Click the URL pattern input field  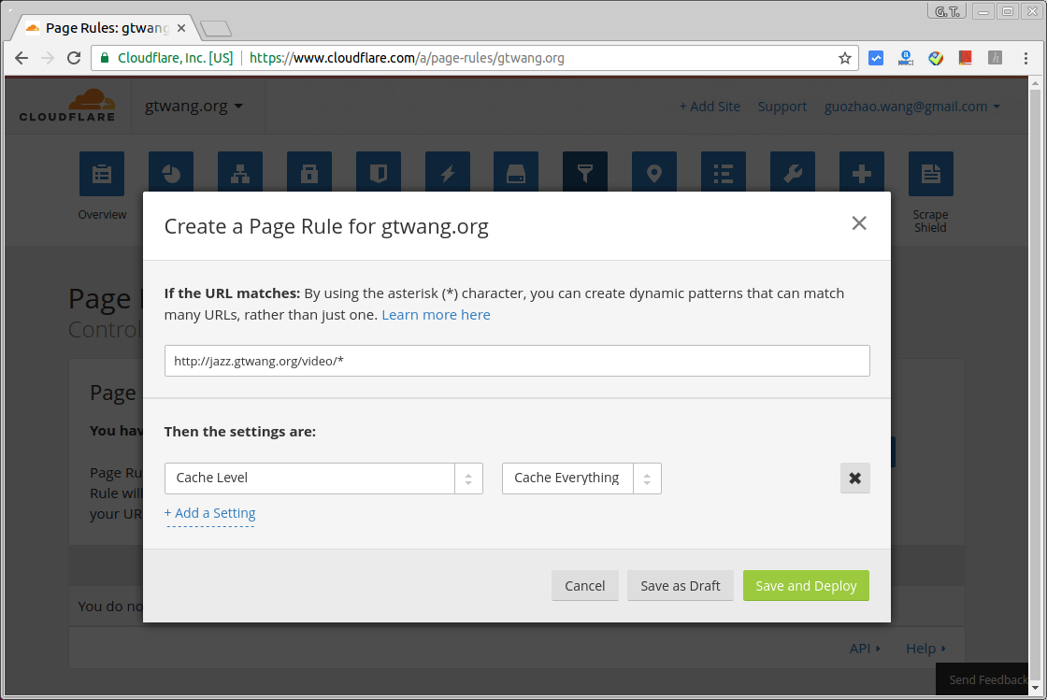click(x=517, y=360)
